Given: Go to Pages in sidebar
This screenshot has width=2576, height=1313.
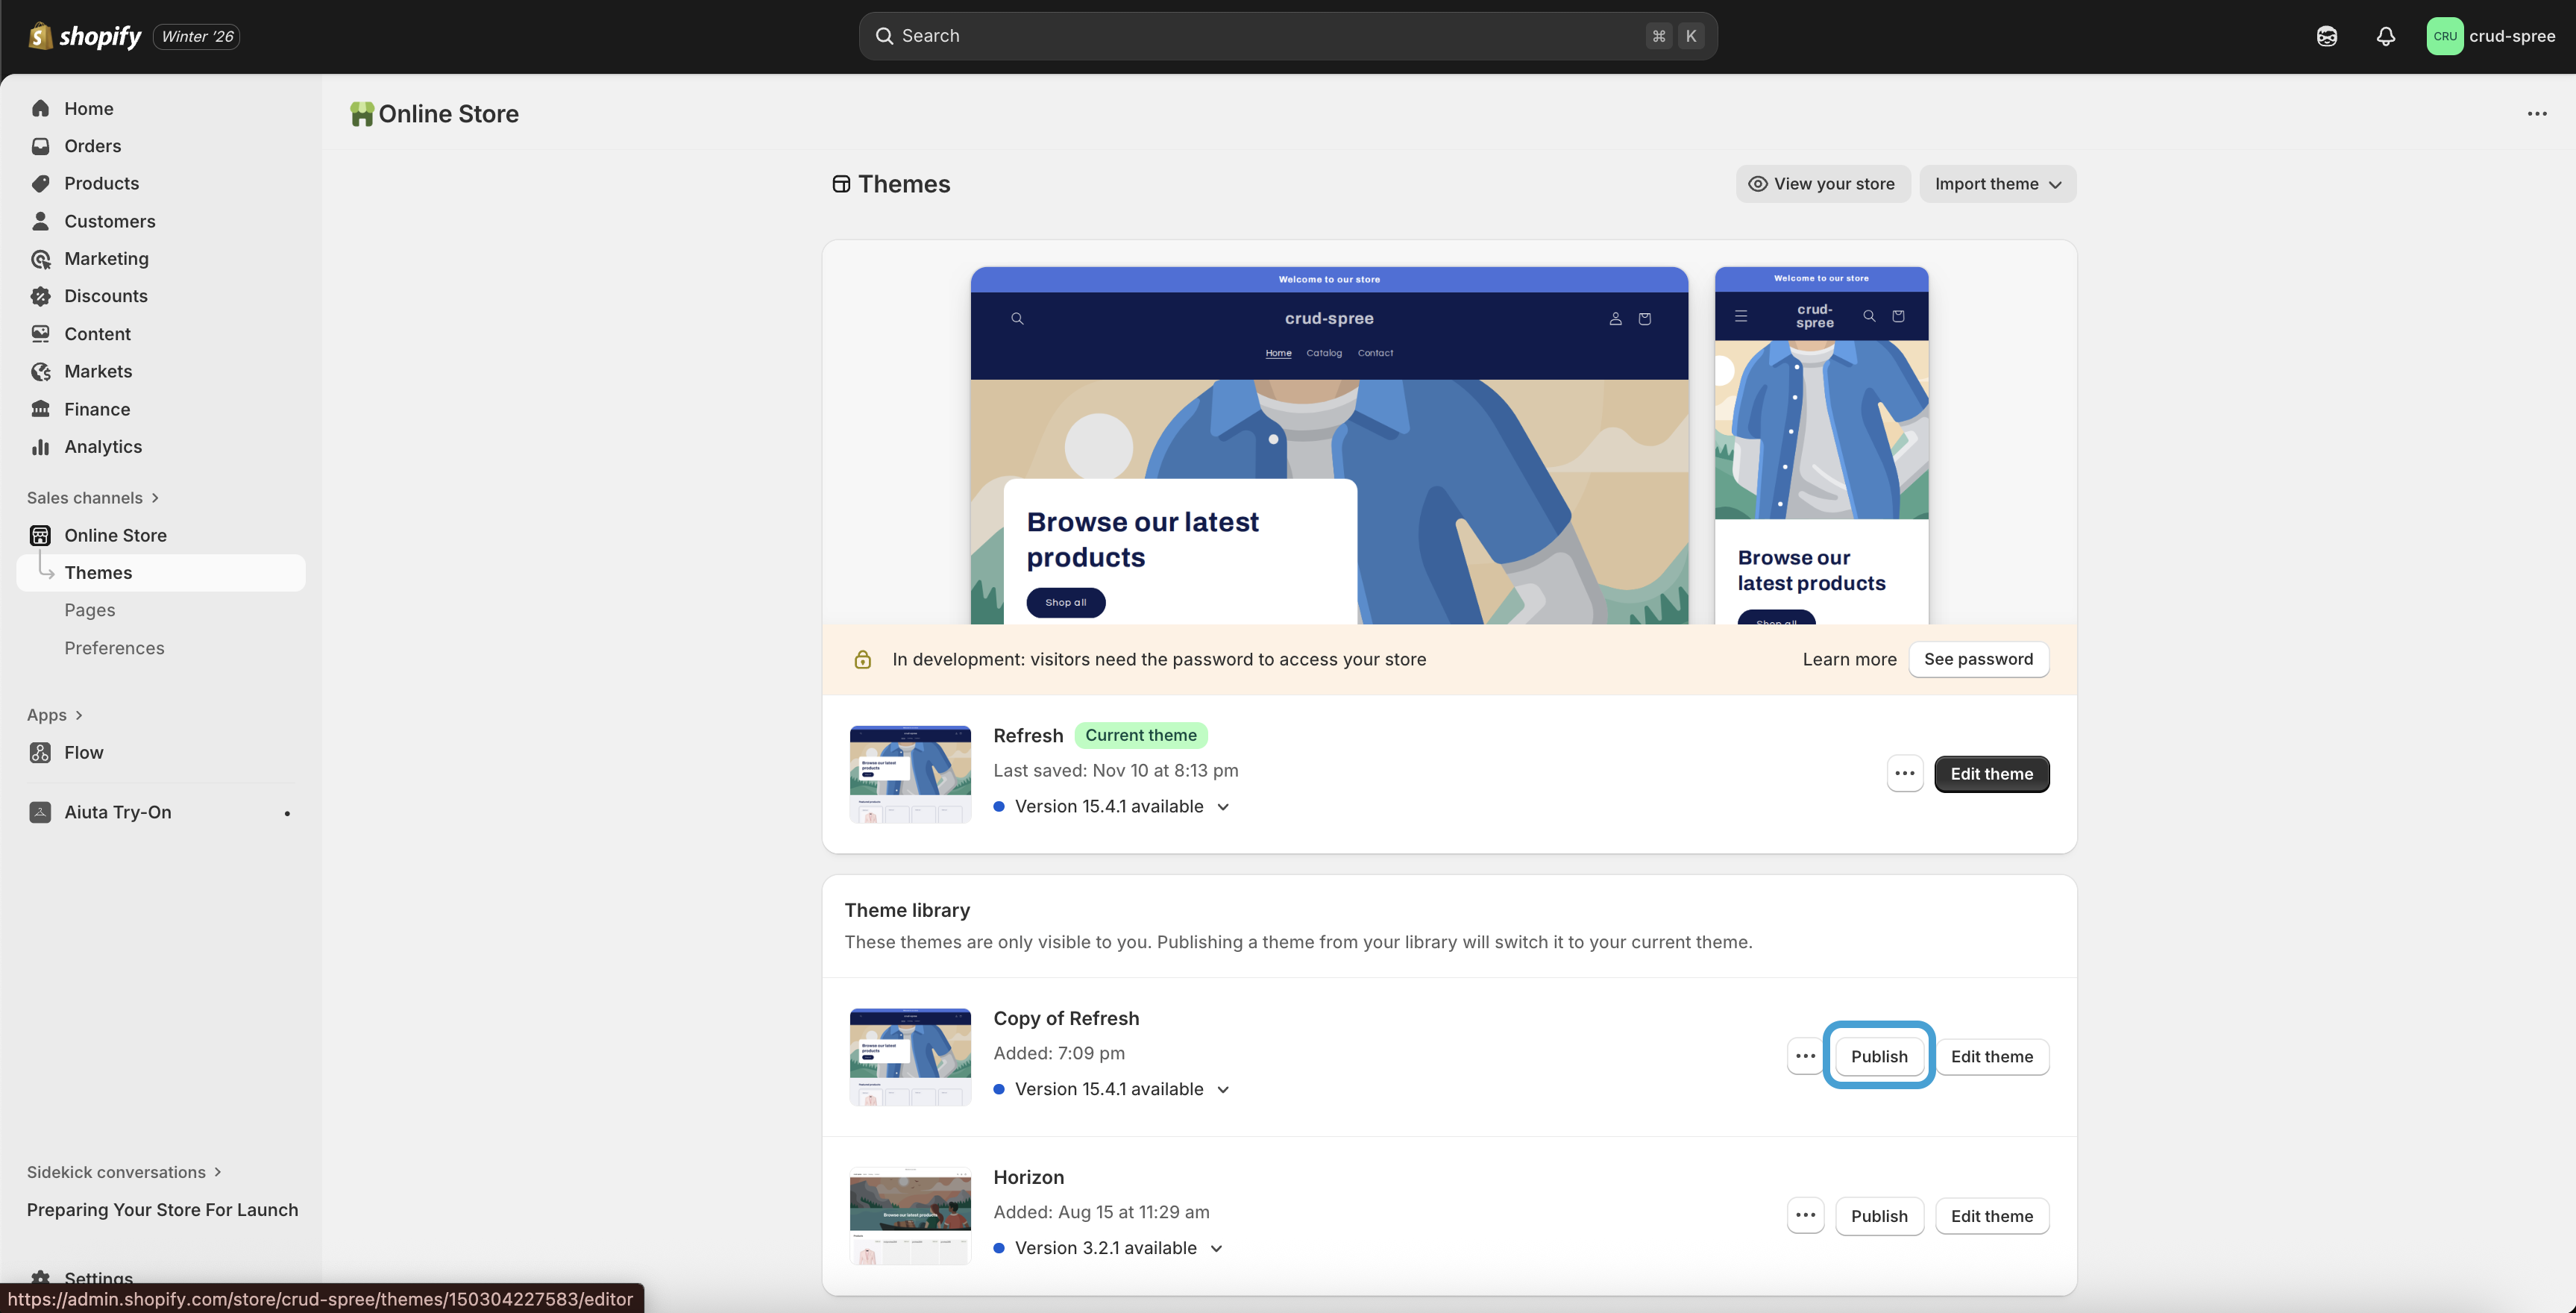Looking at the screenshot, I should click(90, 610).
